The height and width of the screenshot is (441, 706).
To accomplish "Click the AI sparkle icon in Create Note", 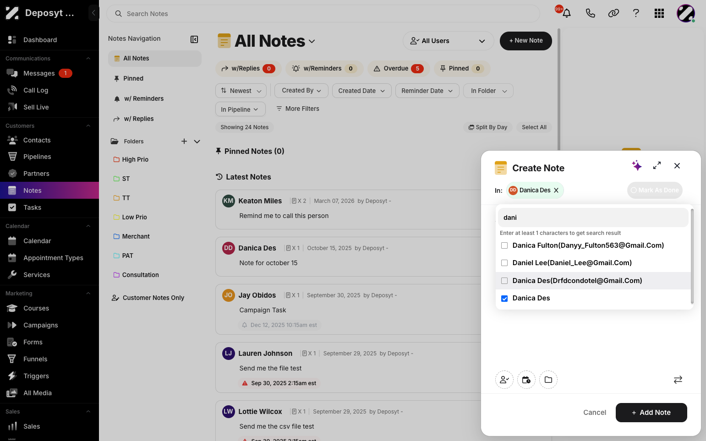I will 637,166.
